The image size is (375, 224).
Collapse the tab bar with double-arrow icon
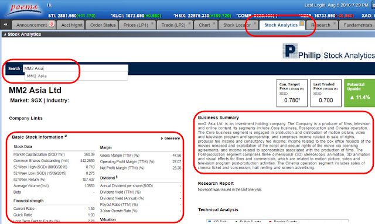[x=5, y=25]
